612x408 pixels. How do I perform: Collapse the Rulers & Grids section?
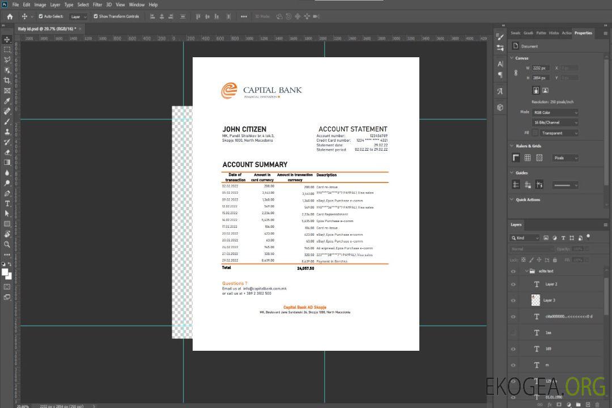[512, 146]
